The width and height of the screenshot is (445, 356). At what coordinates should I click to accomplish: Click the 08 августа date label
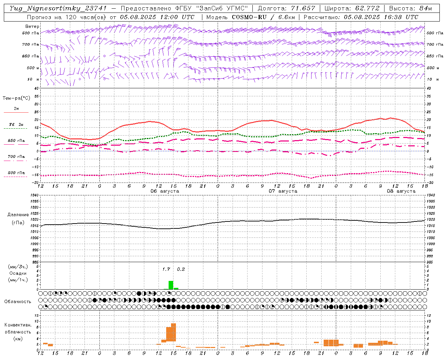(x=401, y=191)
